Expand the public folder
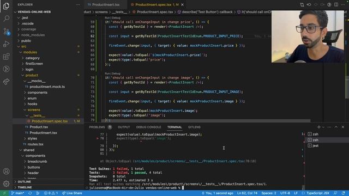Image resolution: width=349 pixels, height=196 pixels. click(26, 41)
